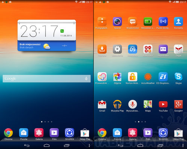Image resolution: width=187 pixels, height=149 pixels.
Task: Tap the left screen's home navigation button
Action: pos(47,145)
